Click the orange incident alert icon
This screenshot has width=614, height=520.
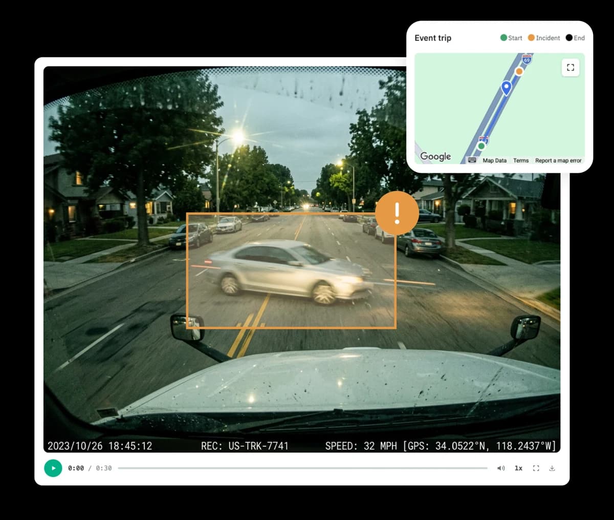pos(397,213)
